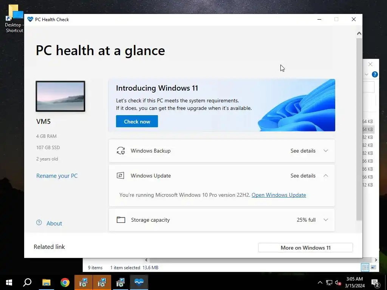Open the notification center icon
The width and height of the screenshot is (387, 290).
375,283
